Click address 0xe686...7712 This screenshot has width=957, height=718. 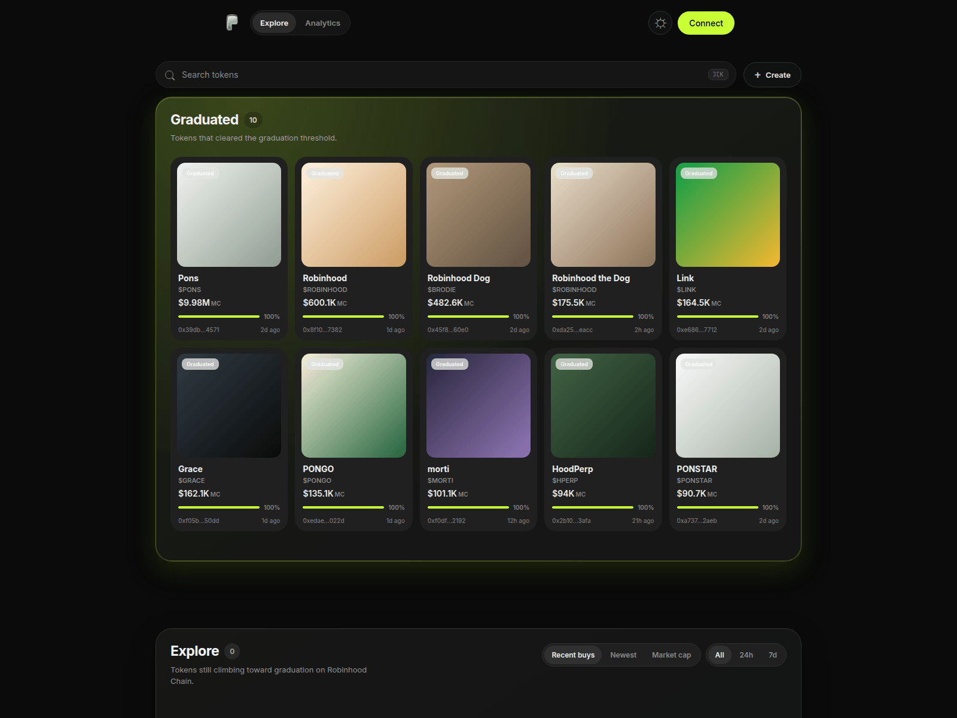pyautogui.click(x=697, y=330)
